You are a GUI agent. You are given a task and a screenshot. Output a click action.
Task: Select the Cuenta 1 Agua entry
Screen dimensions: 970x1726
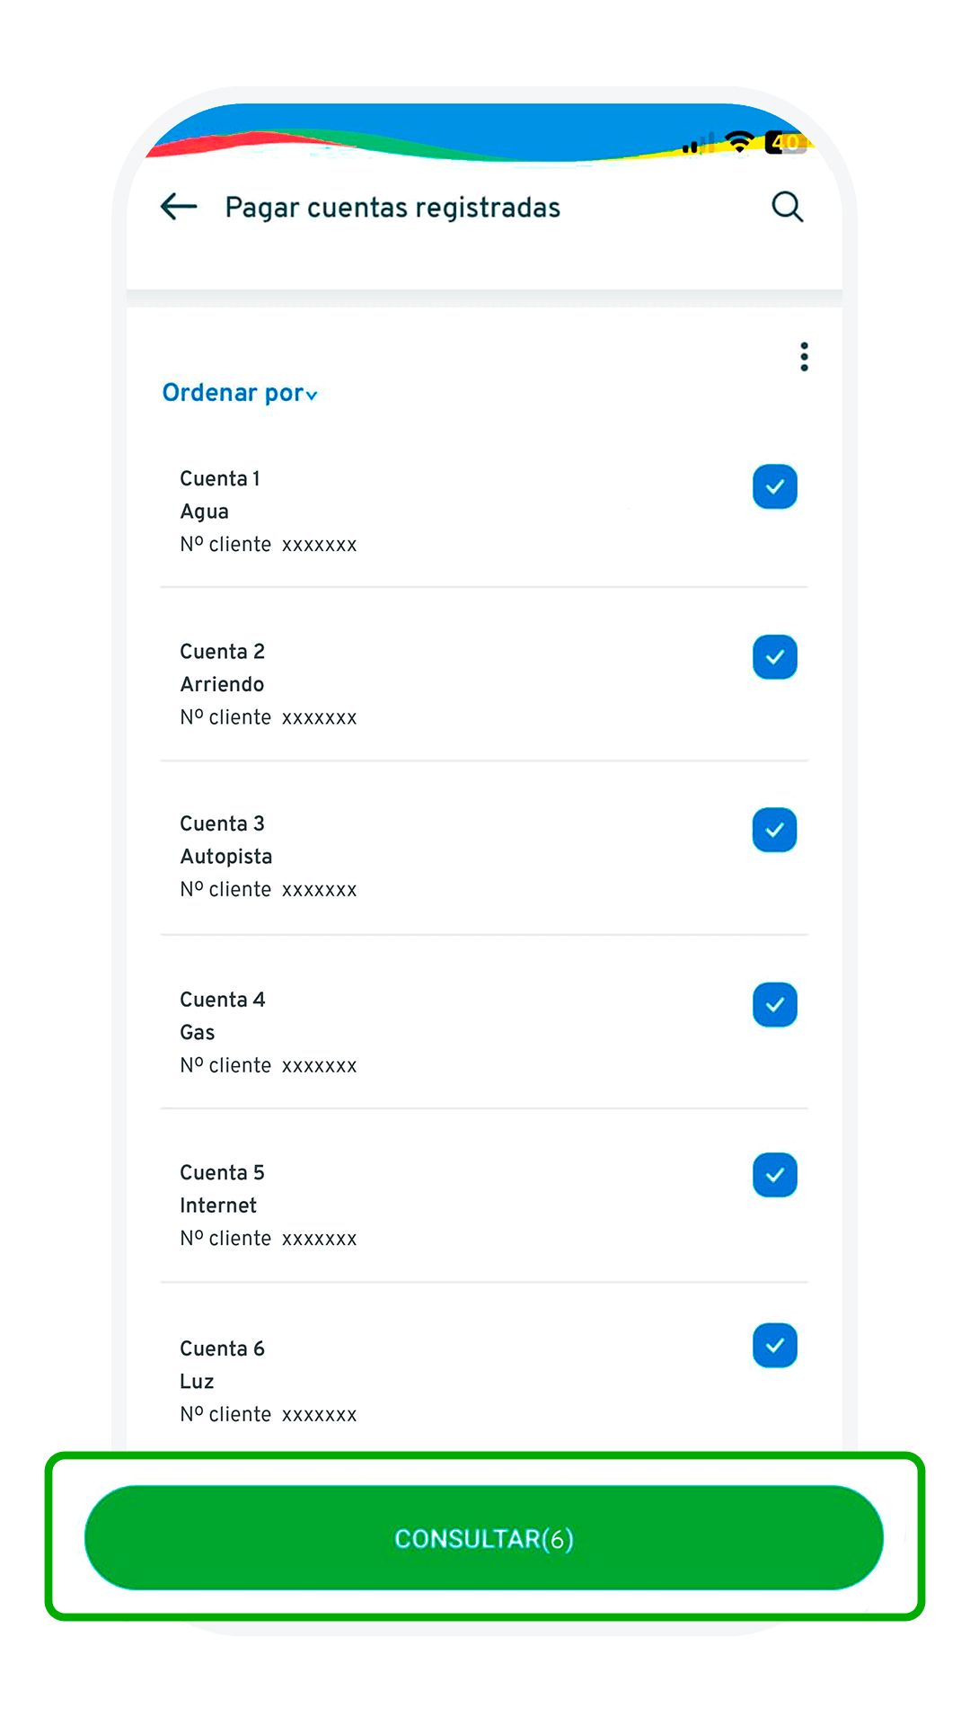click(268, 511)
